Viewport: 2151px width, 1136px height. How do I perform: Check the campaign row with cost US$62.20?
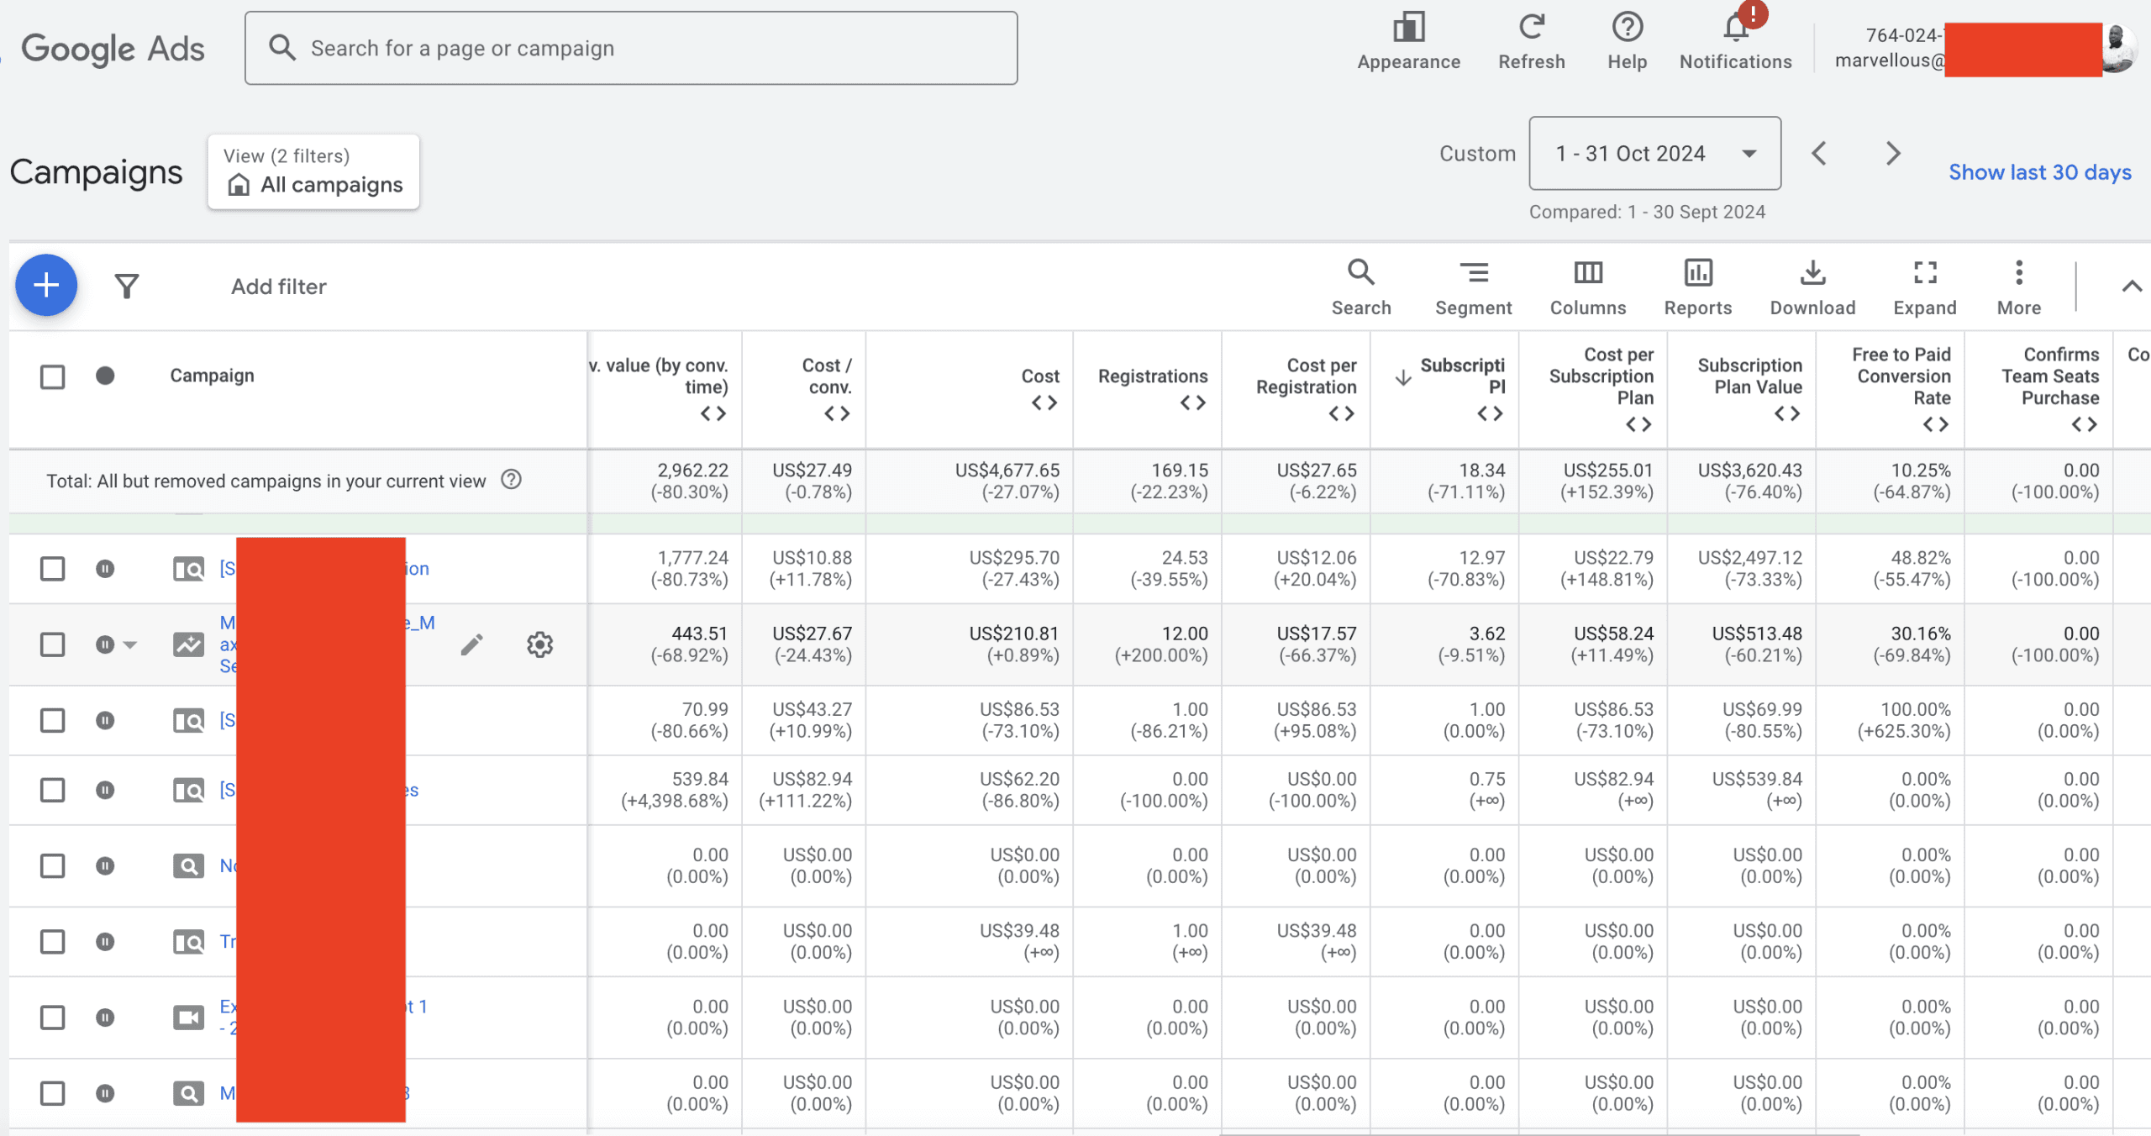tap(52, 790)
